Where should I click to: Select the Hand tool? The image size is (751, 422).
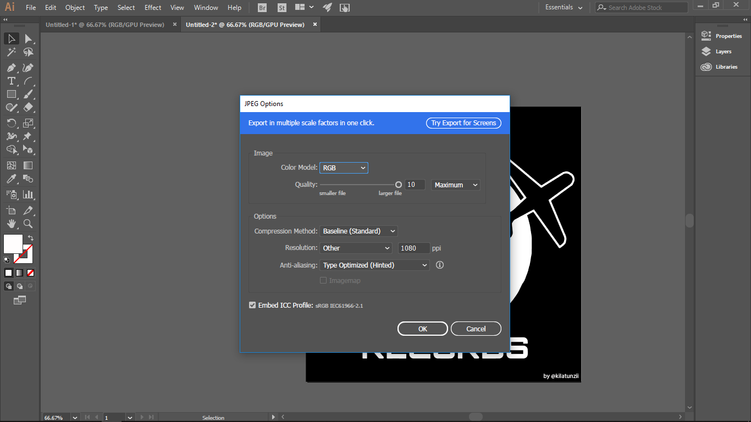coord(12,224)
